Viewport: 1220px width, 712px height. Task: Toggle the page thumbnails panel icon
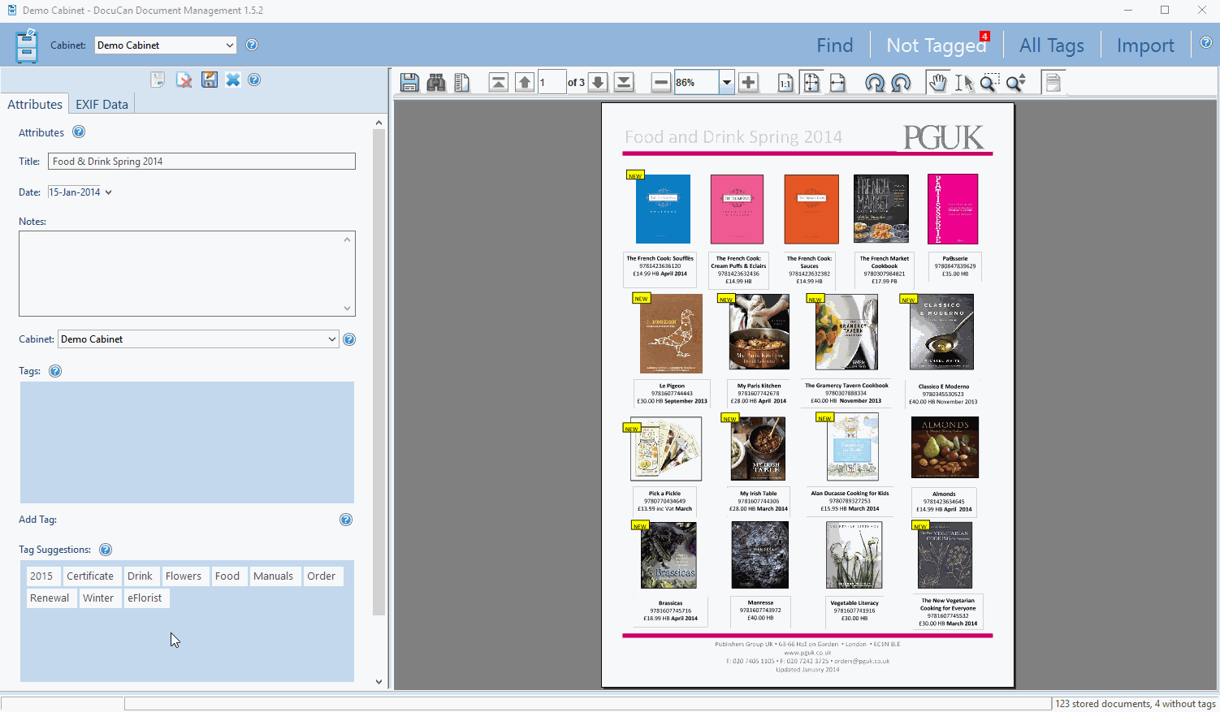462,82
